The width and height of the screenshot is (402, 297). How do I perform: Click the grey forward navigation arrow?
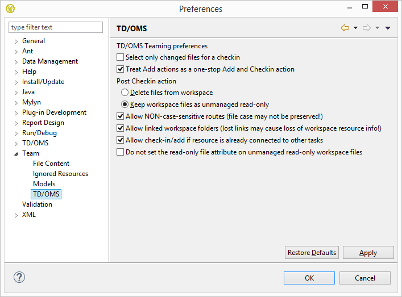(366, 28)
